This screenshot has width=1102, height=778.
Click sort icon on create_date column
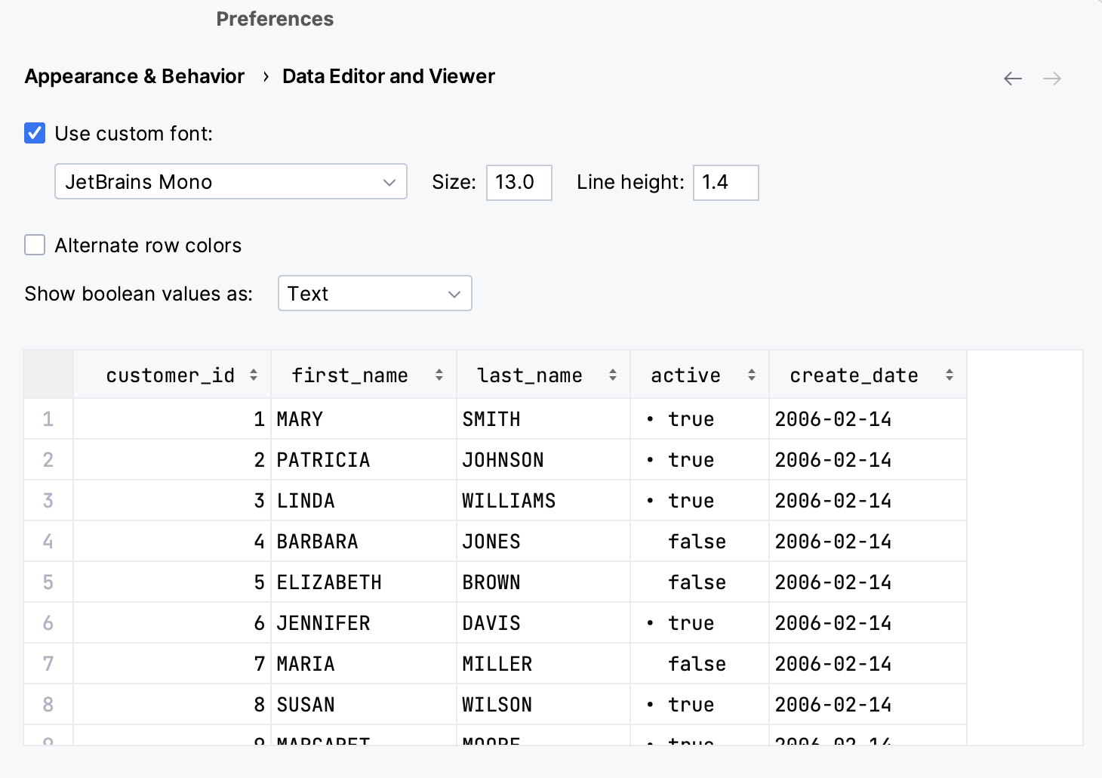[x=950, y=375]
